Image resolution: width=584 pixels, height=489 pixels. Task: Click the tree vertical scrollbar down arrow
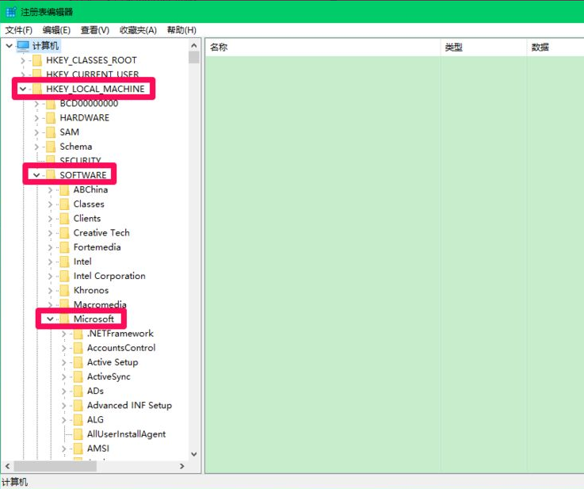coord(194,455)
